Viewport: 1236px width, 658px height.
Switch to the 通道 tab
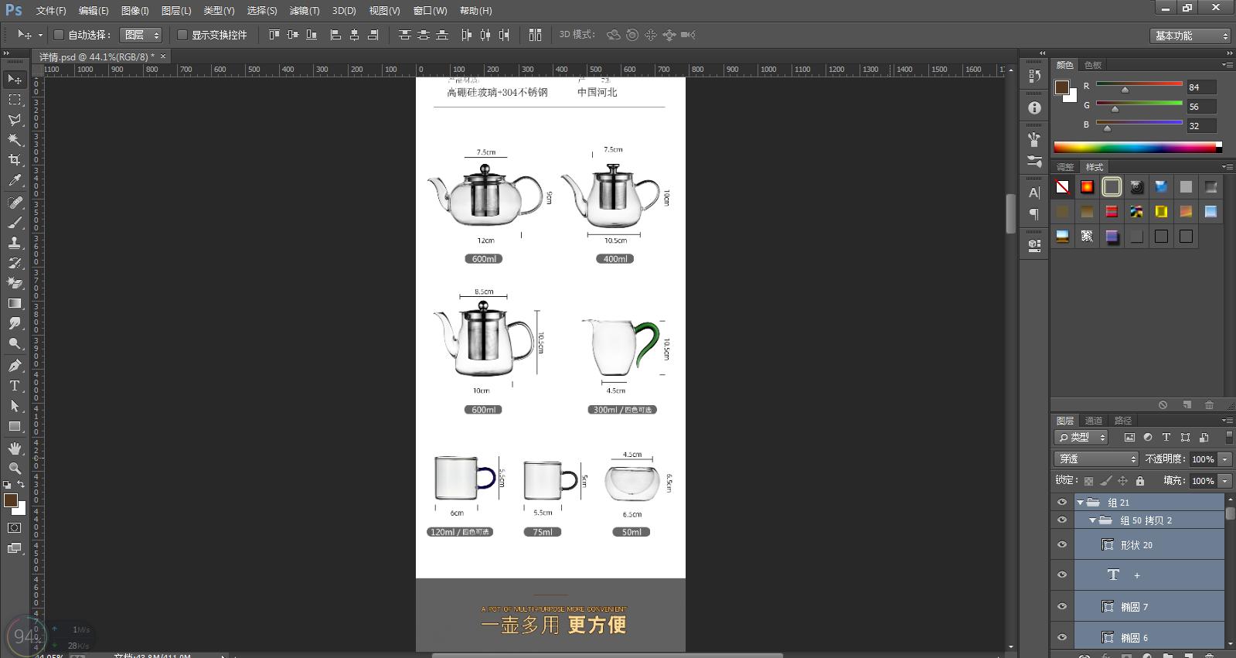1094,421
